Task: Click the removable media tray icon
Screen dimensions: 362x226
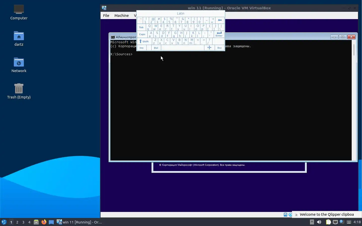Action: click(x=312, y=222)
